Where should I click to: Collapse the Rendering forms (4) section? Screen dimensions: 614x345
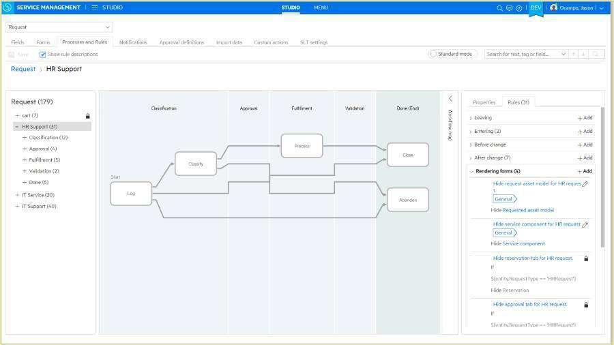(471, 172)
